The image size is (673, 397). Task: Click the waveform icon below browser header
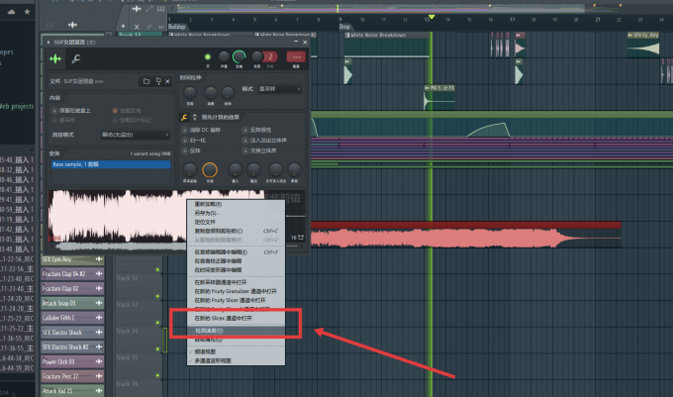coord(72,25)
